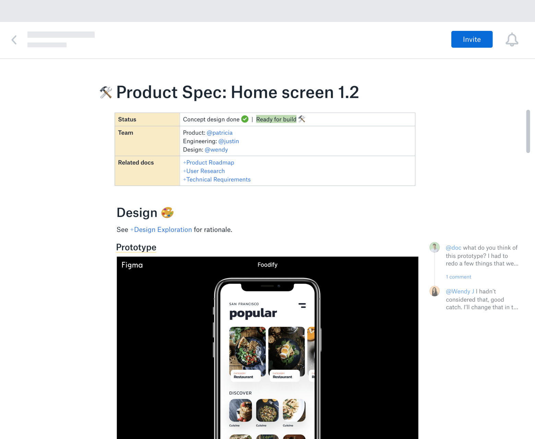Viewport: 535px width, 439px height.
Task: Click the Figma logo in the embed
Action: [132, 265]
